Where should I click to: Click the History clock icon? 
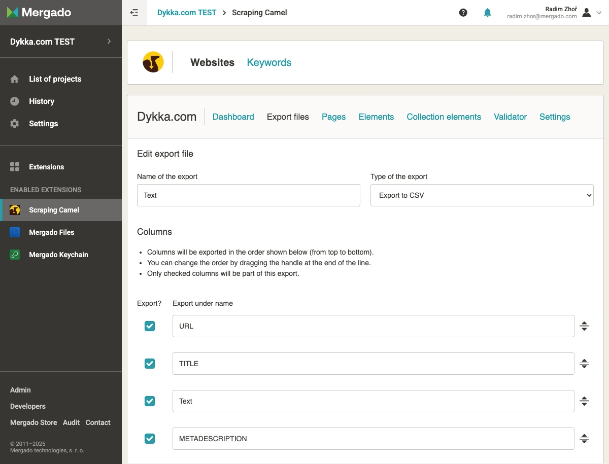point(15,101)
